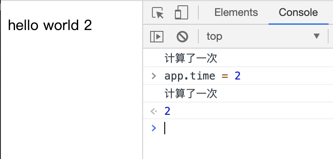The height and width of the screenshot is (159, 333).
Task: Click the dropdown arrow beside top
Action: 317,36
